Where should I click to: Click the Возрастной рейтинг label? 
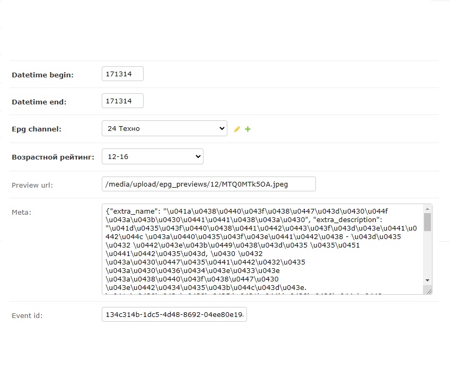[x=53, y=157]
